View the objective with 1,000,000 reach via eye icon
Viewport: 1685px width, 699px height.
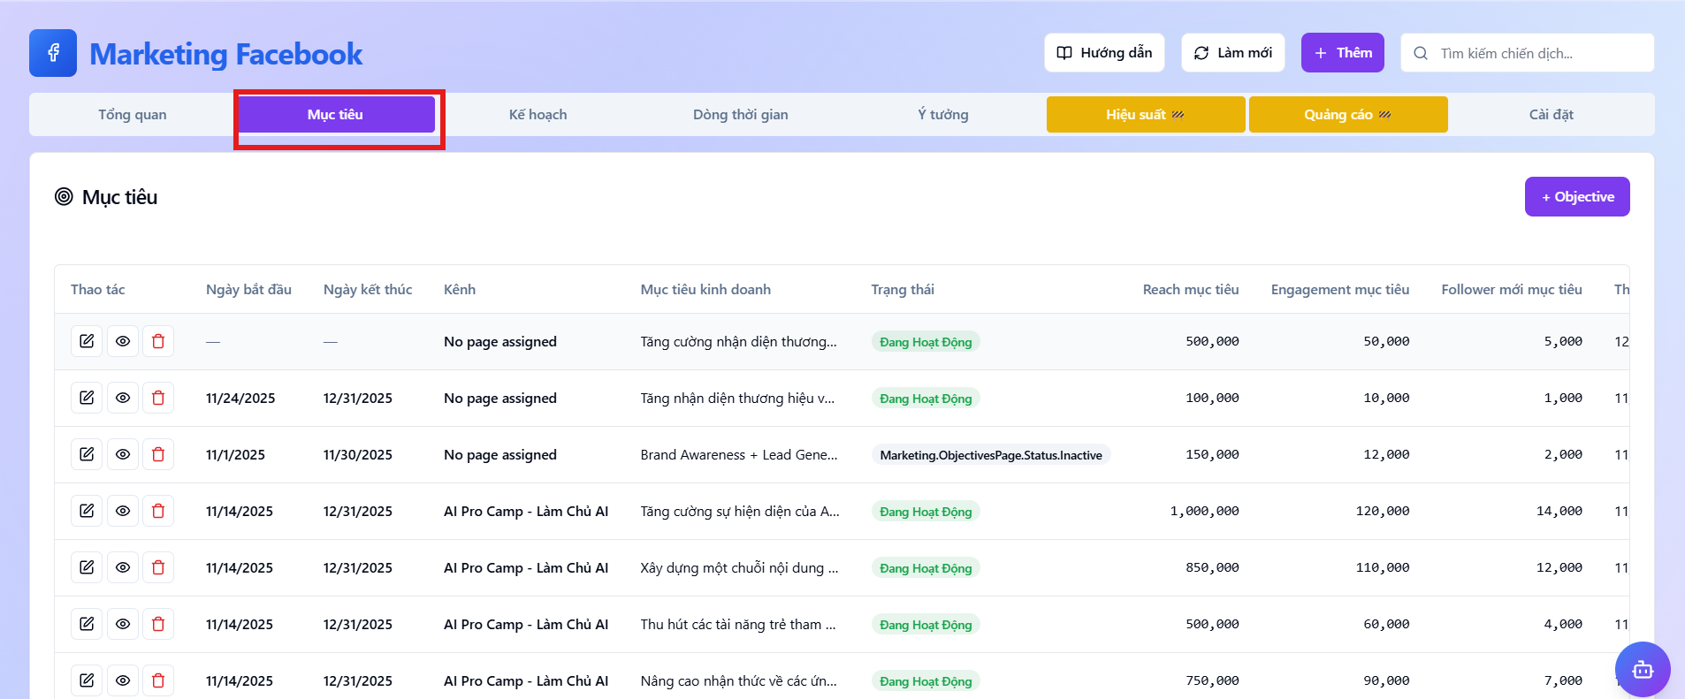tap(123, 511)
